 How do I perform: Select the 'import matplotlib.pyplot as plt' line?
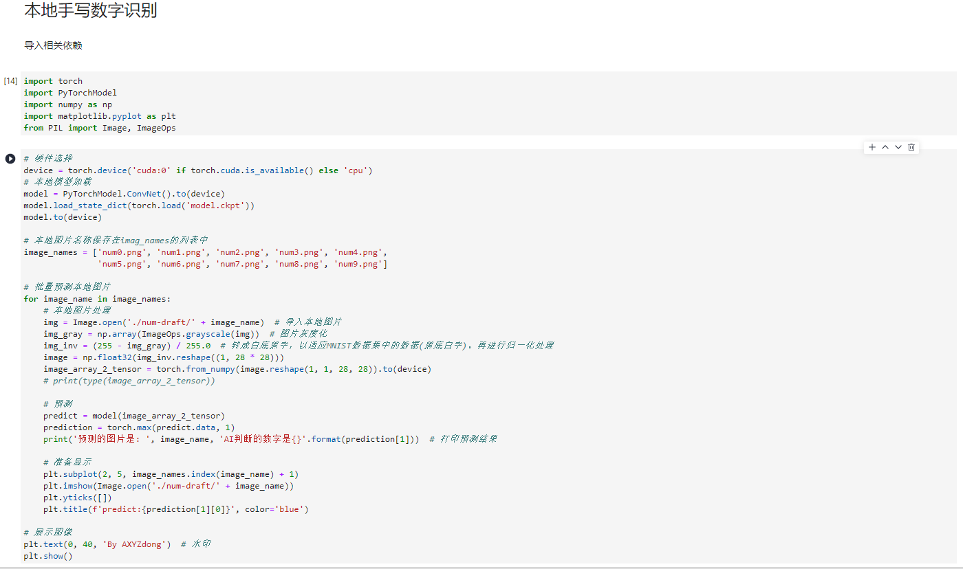pyautogui.click(x=100, y=116)
